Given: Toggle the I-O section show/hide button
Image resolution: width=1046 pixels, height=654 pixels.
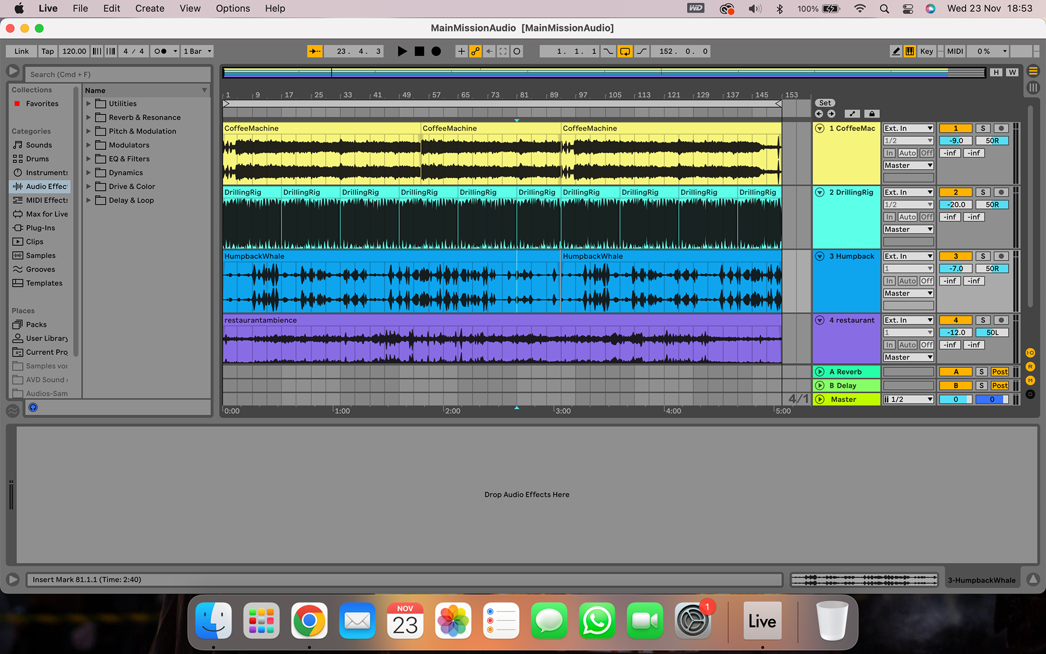Looking at the screenshot, I should click(x=1030, y=353).
